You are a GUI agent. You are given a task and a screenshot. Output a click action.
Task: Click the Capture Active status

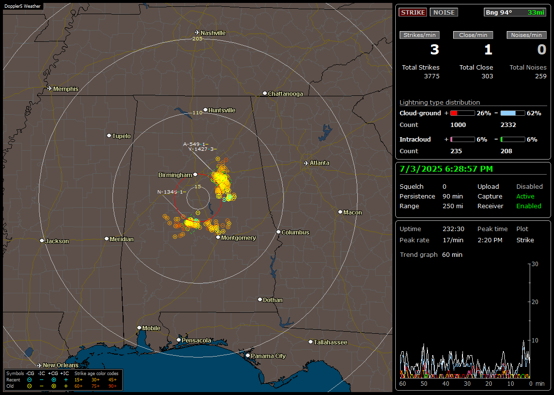[x=525, y=196]
